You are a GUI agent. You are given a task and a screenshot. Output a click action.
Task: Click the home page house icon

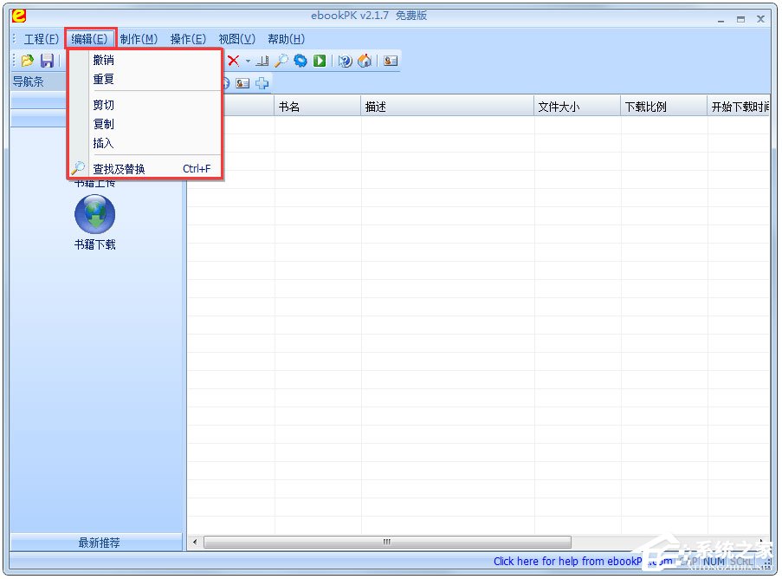click(x=365, y=61)
